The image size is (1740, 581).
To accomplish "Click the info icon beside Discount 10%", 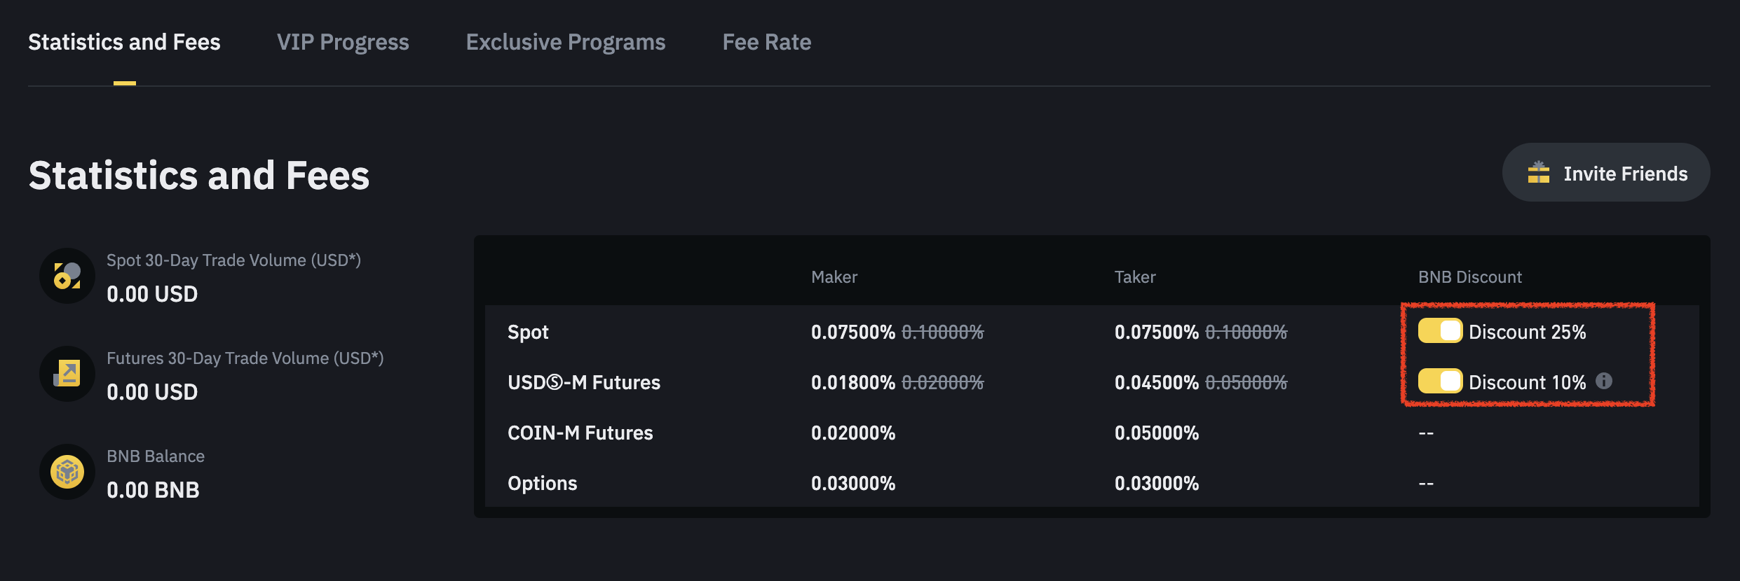I will click(1604, 381).
